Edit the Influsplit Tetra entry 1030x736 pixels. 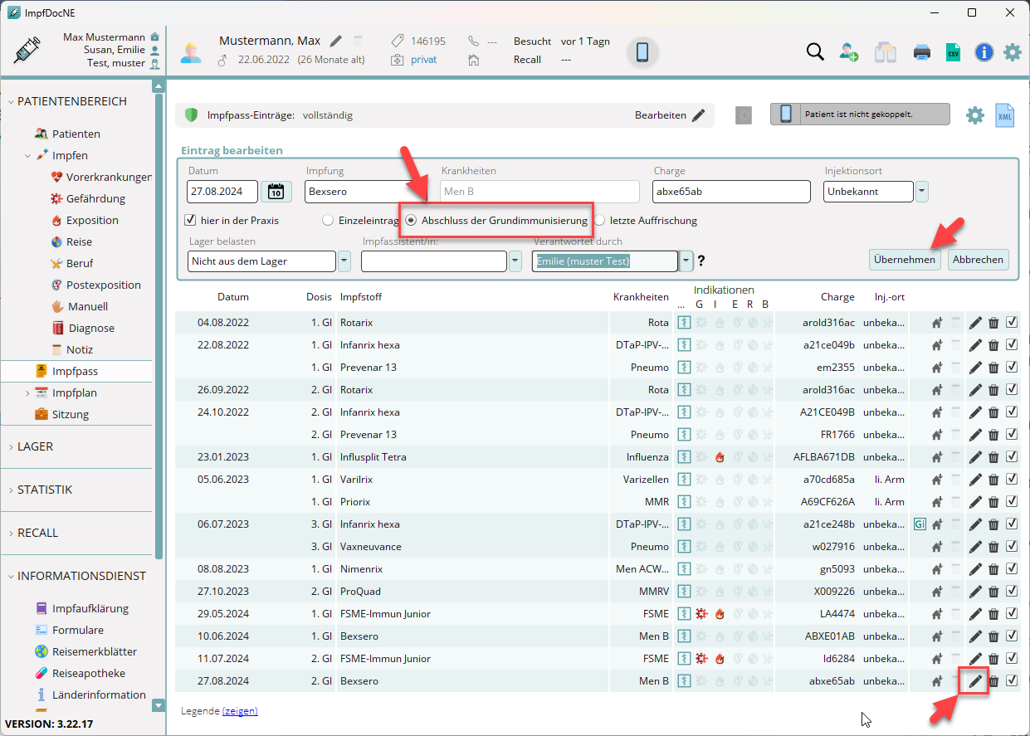click(x=975, y=457)
